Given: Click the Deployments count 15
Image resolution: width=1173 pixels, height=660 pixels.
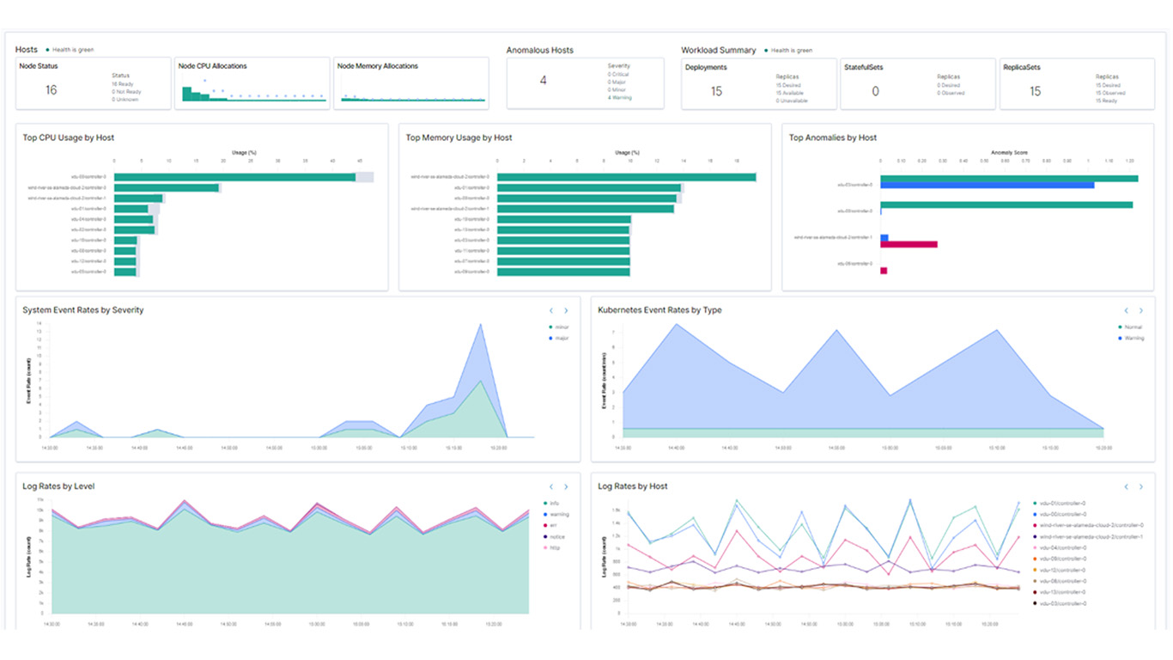Looking at the screenshot, I should (716, 91).
